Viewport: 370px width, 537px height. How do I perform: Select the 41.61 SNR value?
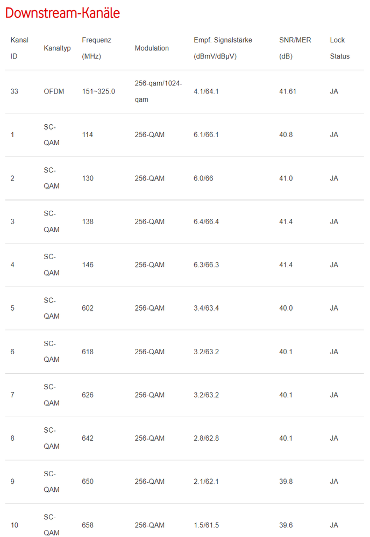[288, 91]
